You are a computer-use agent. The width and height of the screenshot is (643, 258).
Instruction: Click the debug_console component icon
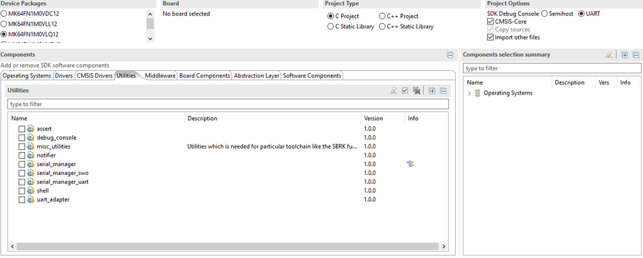pos(31,138)
